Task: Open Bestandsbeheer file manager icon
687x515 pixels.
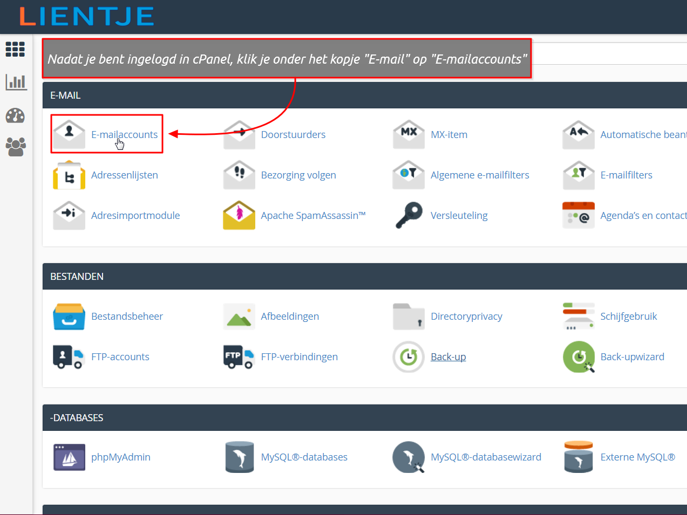Action: click(69, 316)
